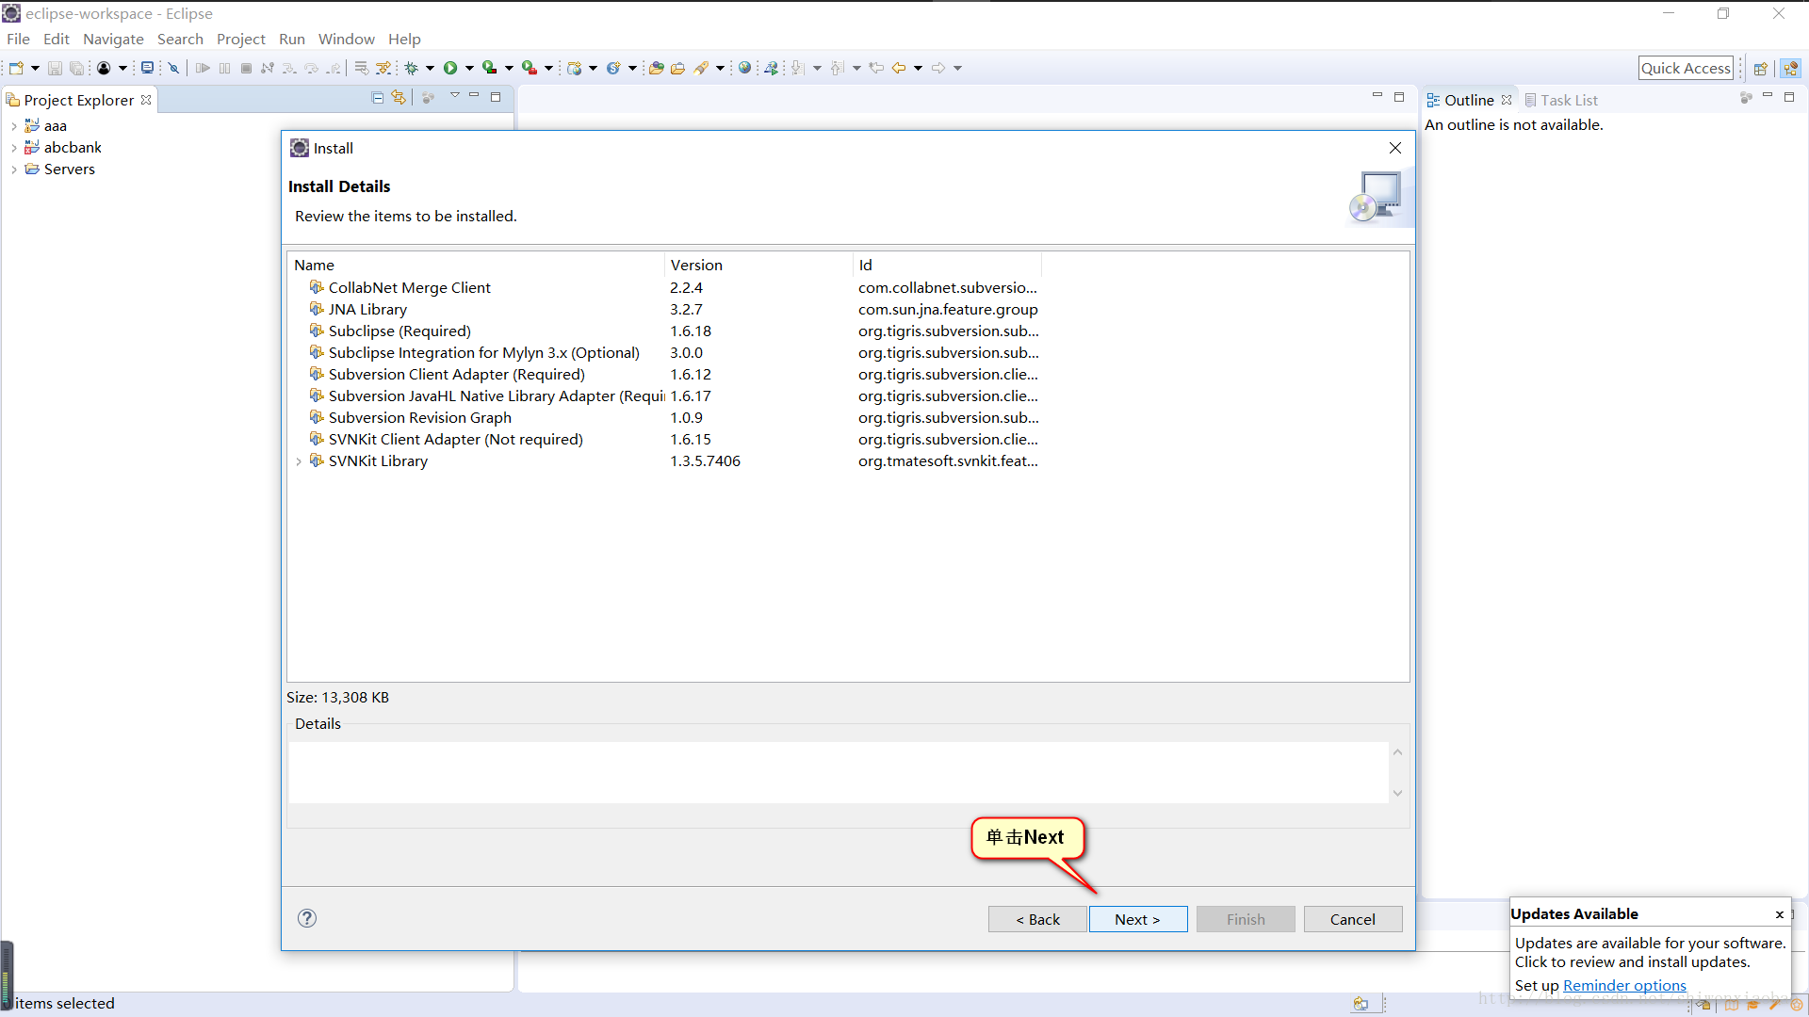Click Collapse All in Project Explorer

pos(378,97)
